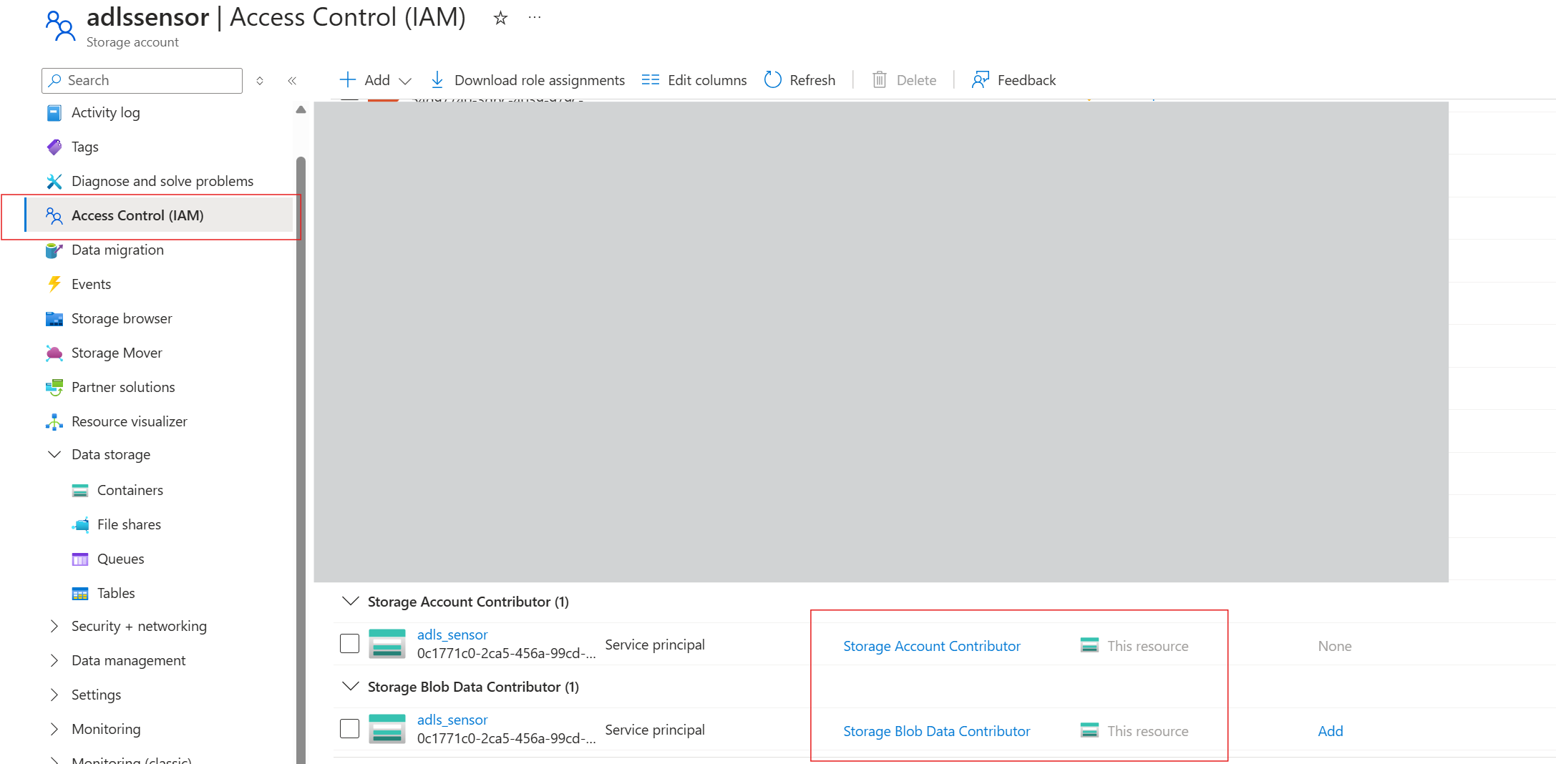The height and width of the screenshot is (764, 1556).
Task: Open the Queues icon
Action: click(80, 559)
